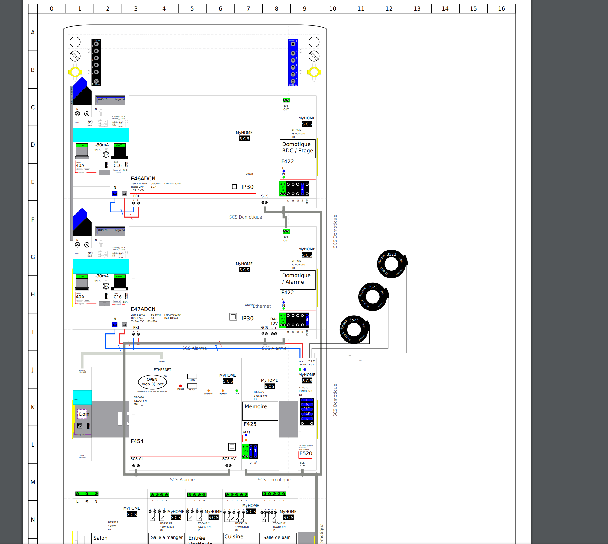Select the right yellow earth terminal symbol
Screen dimensions: 608x544
(x=314, y=72)
